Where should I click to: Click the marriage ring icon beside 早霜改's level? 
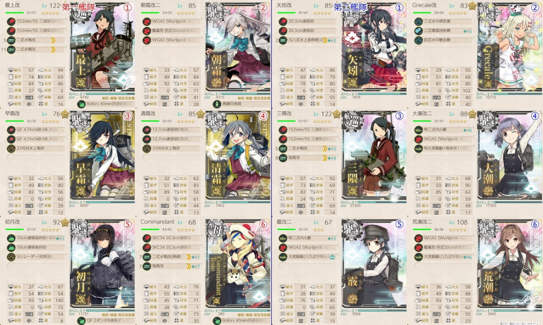point(65,114)
